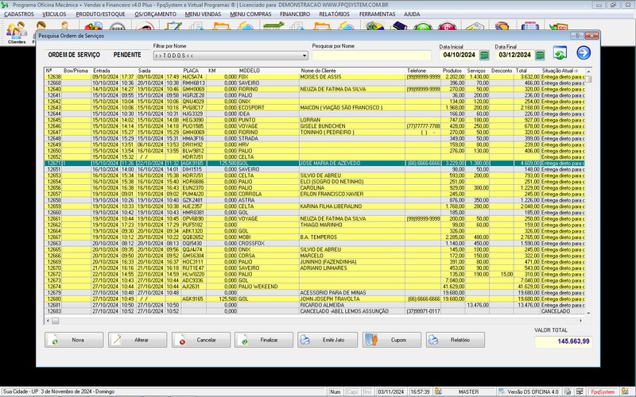Open the Clientes toolbar icon
Screen dimensions: 636x397
click(16, 32)
